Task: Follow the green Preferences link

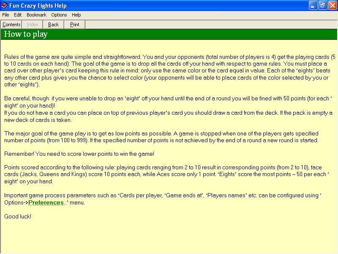Action: pyautogui.click(x=46, y=203)
